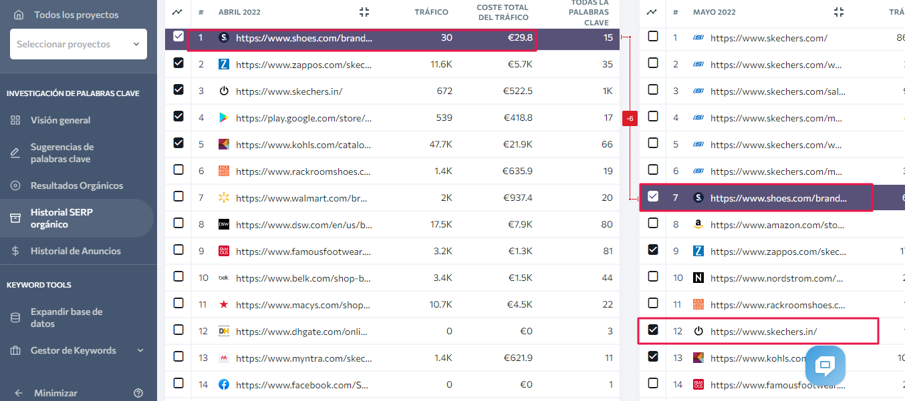905x401 pixels.
Task: Open the zappos.com link in Abril table
Action: [304, 65]
